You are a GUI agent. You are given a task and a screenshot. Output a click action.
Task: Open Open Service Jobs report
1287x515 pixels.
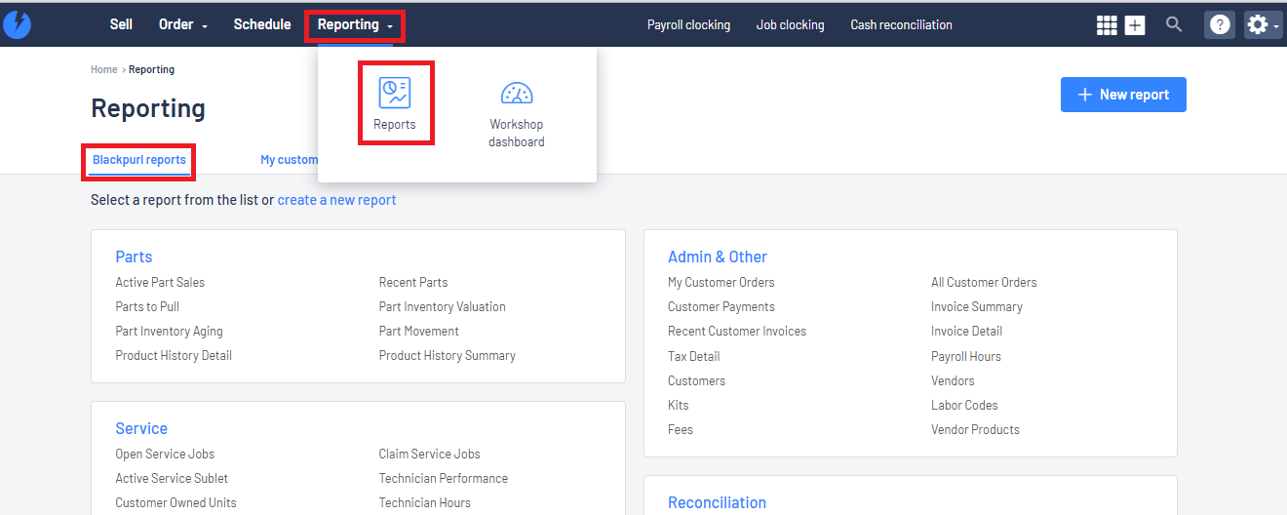click(165, 454)
